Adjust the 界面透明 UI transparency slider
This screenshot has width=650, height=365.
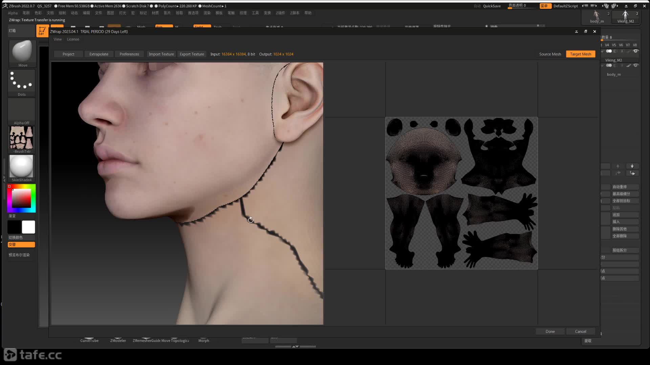coord(522,6)
